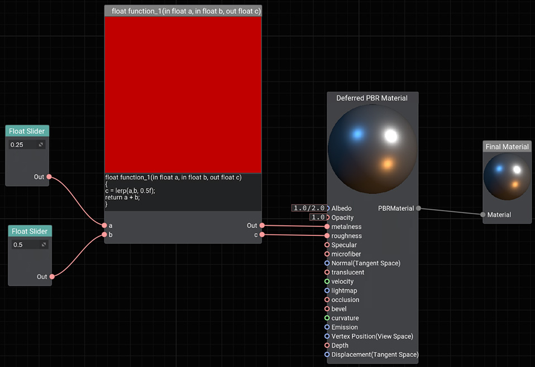Click the Albedo 1.0/2.0 value field
The width and height of the screenshot is (535, 367).
coord(309,208)
